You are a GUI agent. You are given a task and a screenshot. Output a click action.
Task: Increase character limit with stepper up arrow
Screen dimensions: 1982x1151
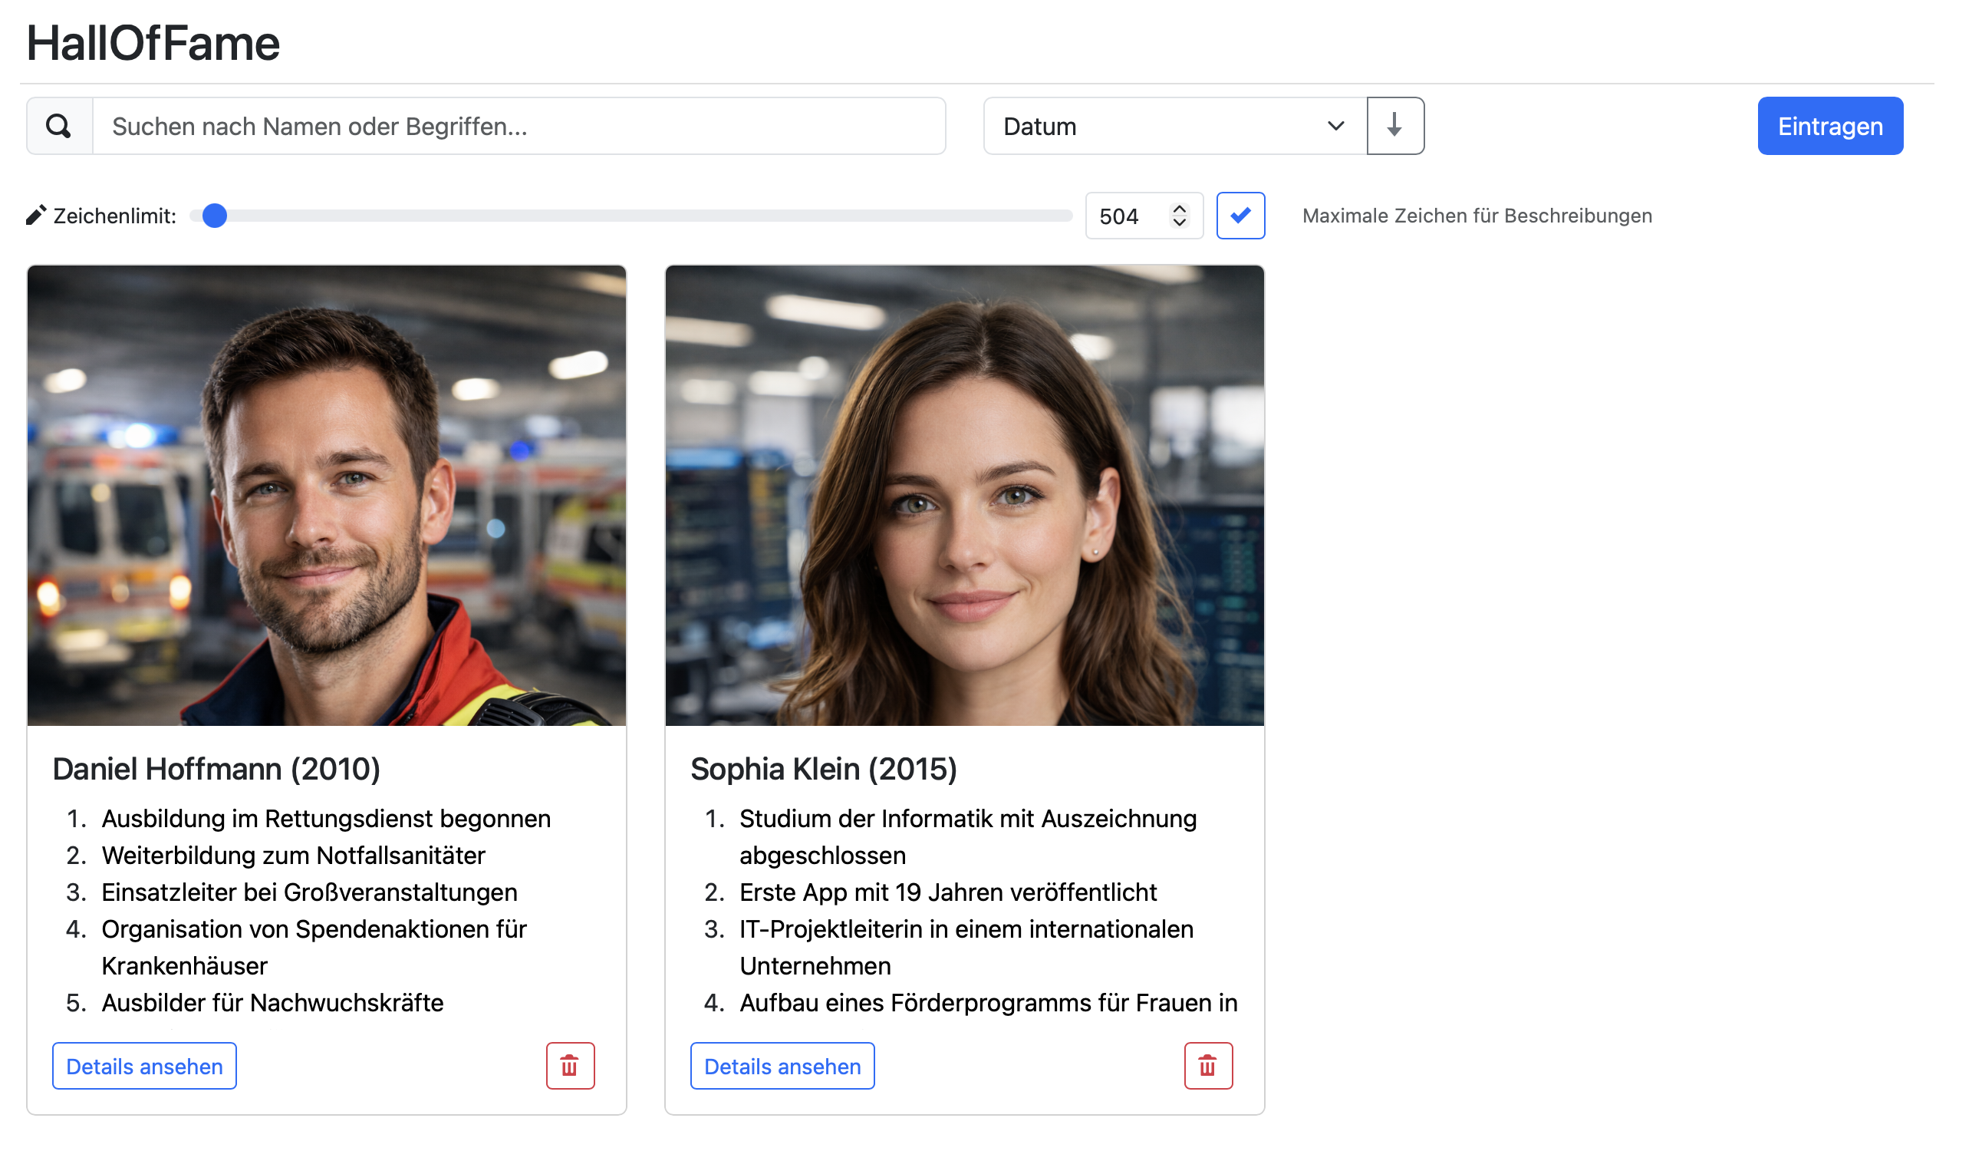[1179, 209]
